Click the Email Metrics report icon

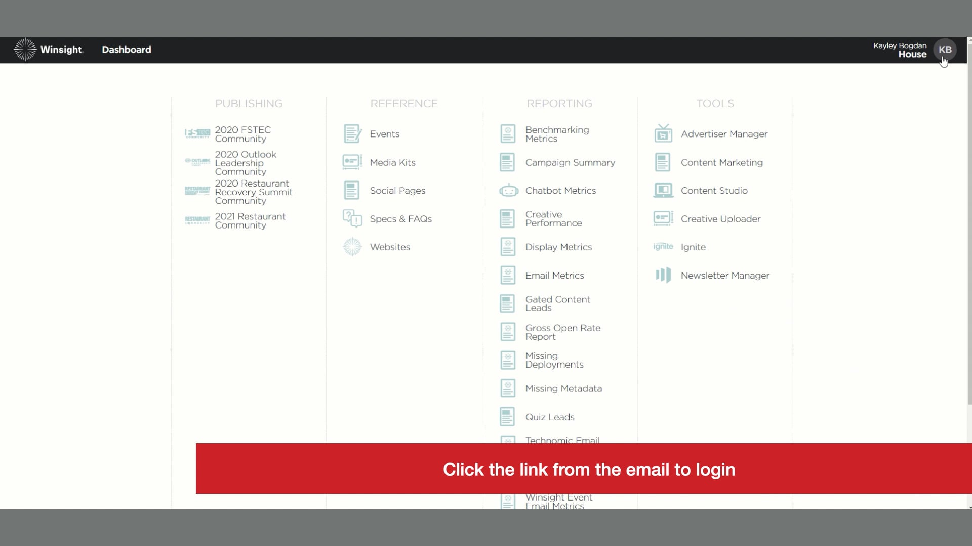pyautogui.click(x=508, y=276)
